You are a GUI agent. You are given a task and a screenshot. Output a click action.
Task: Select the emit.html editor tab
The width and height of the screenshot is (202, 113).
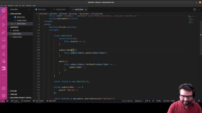point(79,9)
